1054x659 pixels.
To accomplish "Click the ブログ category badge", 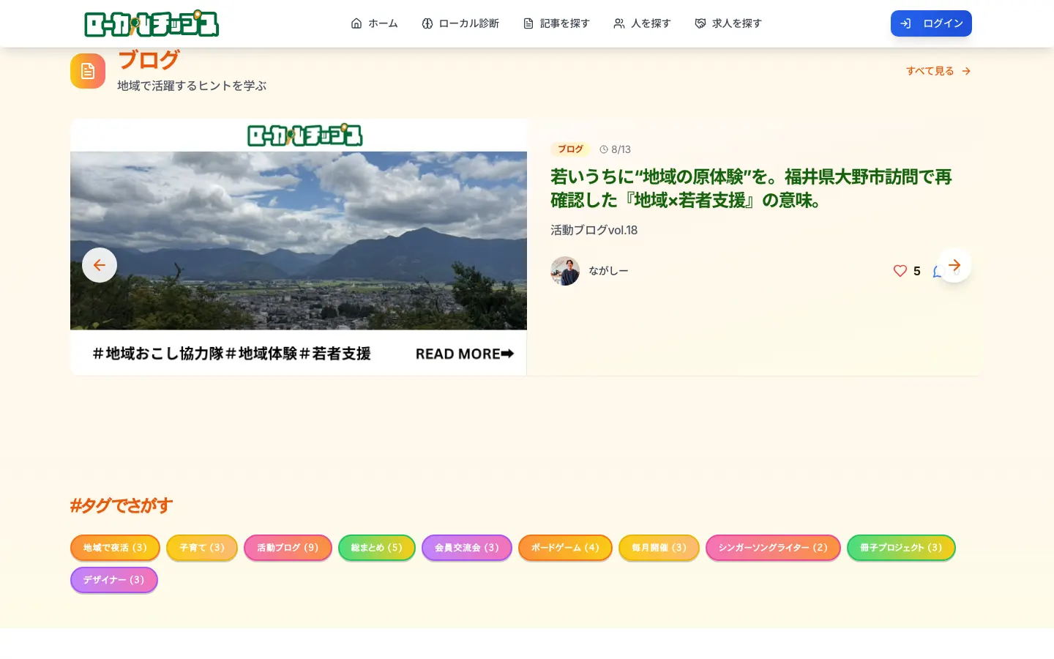I will click(x=570, y=149).
